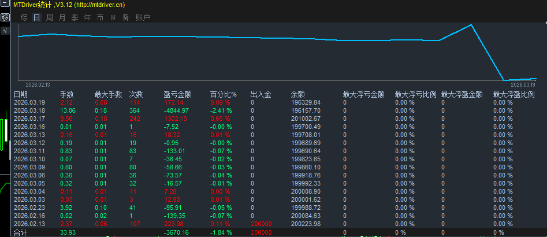Select the 2026.03.18 row date
Image resolution: width=547 pixels, height=237 pixels.
click(x=29, y=110)
